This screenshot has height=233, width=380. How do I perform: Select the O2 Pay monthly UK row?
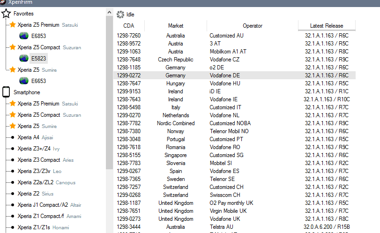[234, 203]
